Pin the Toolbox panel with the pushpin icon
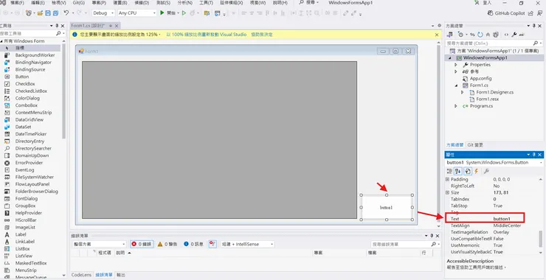The height and width of the screenshot is (280, 546). click(57, 26)
